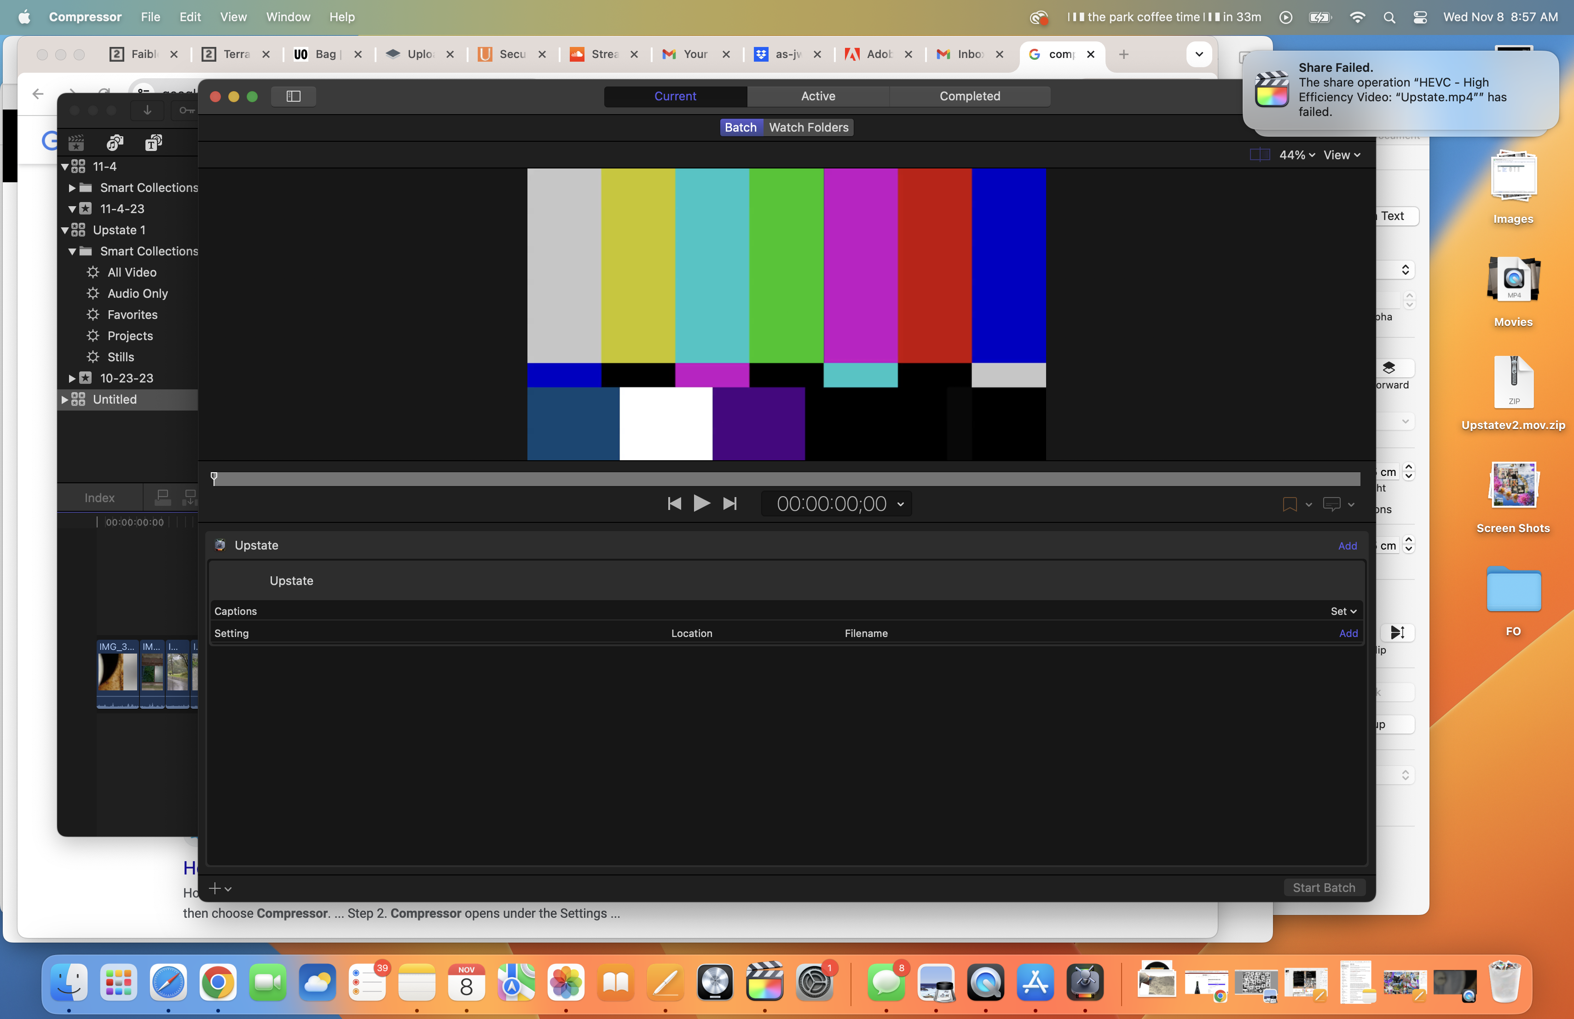The image size is (1574, 1019).
Task: Open the Captions Set dropdown
Action: (x=1343, y=611)
